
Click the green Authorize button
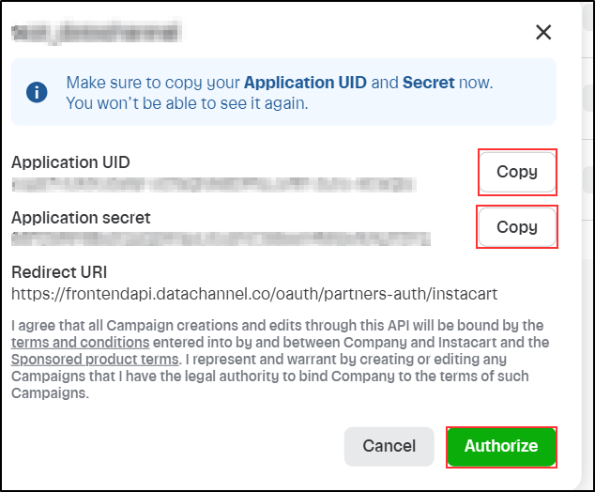tap(501, 446)
